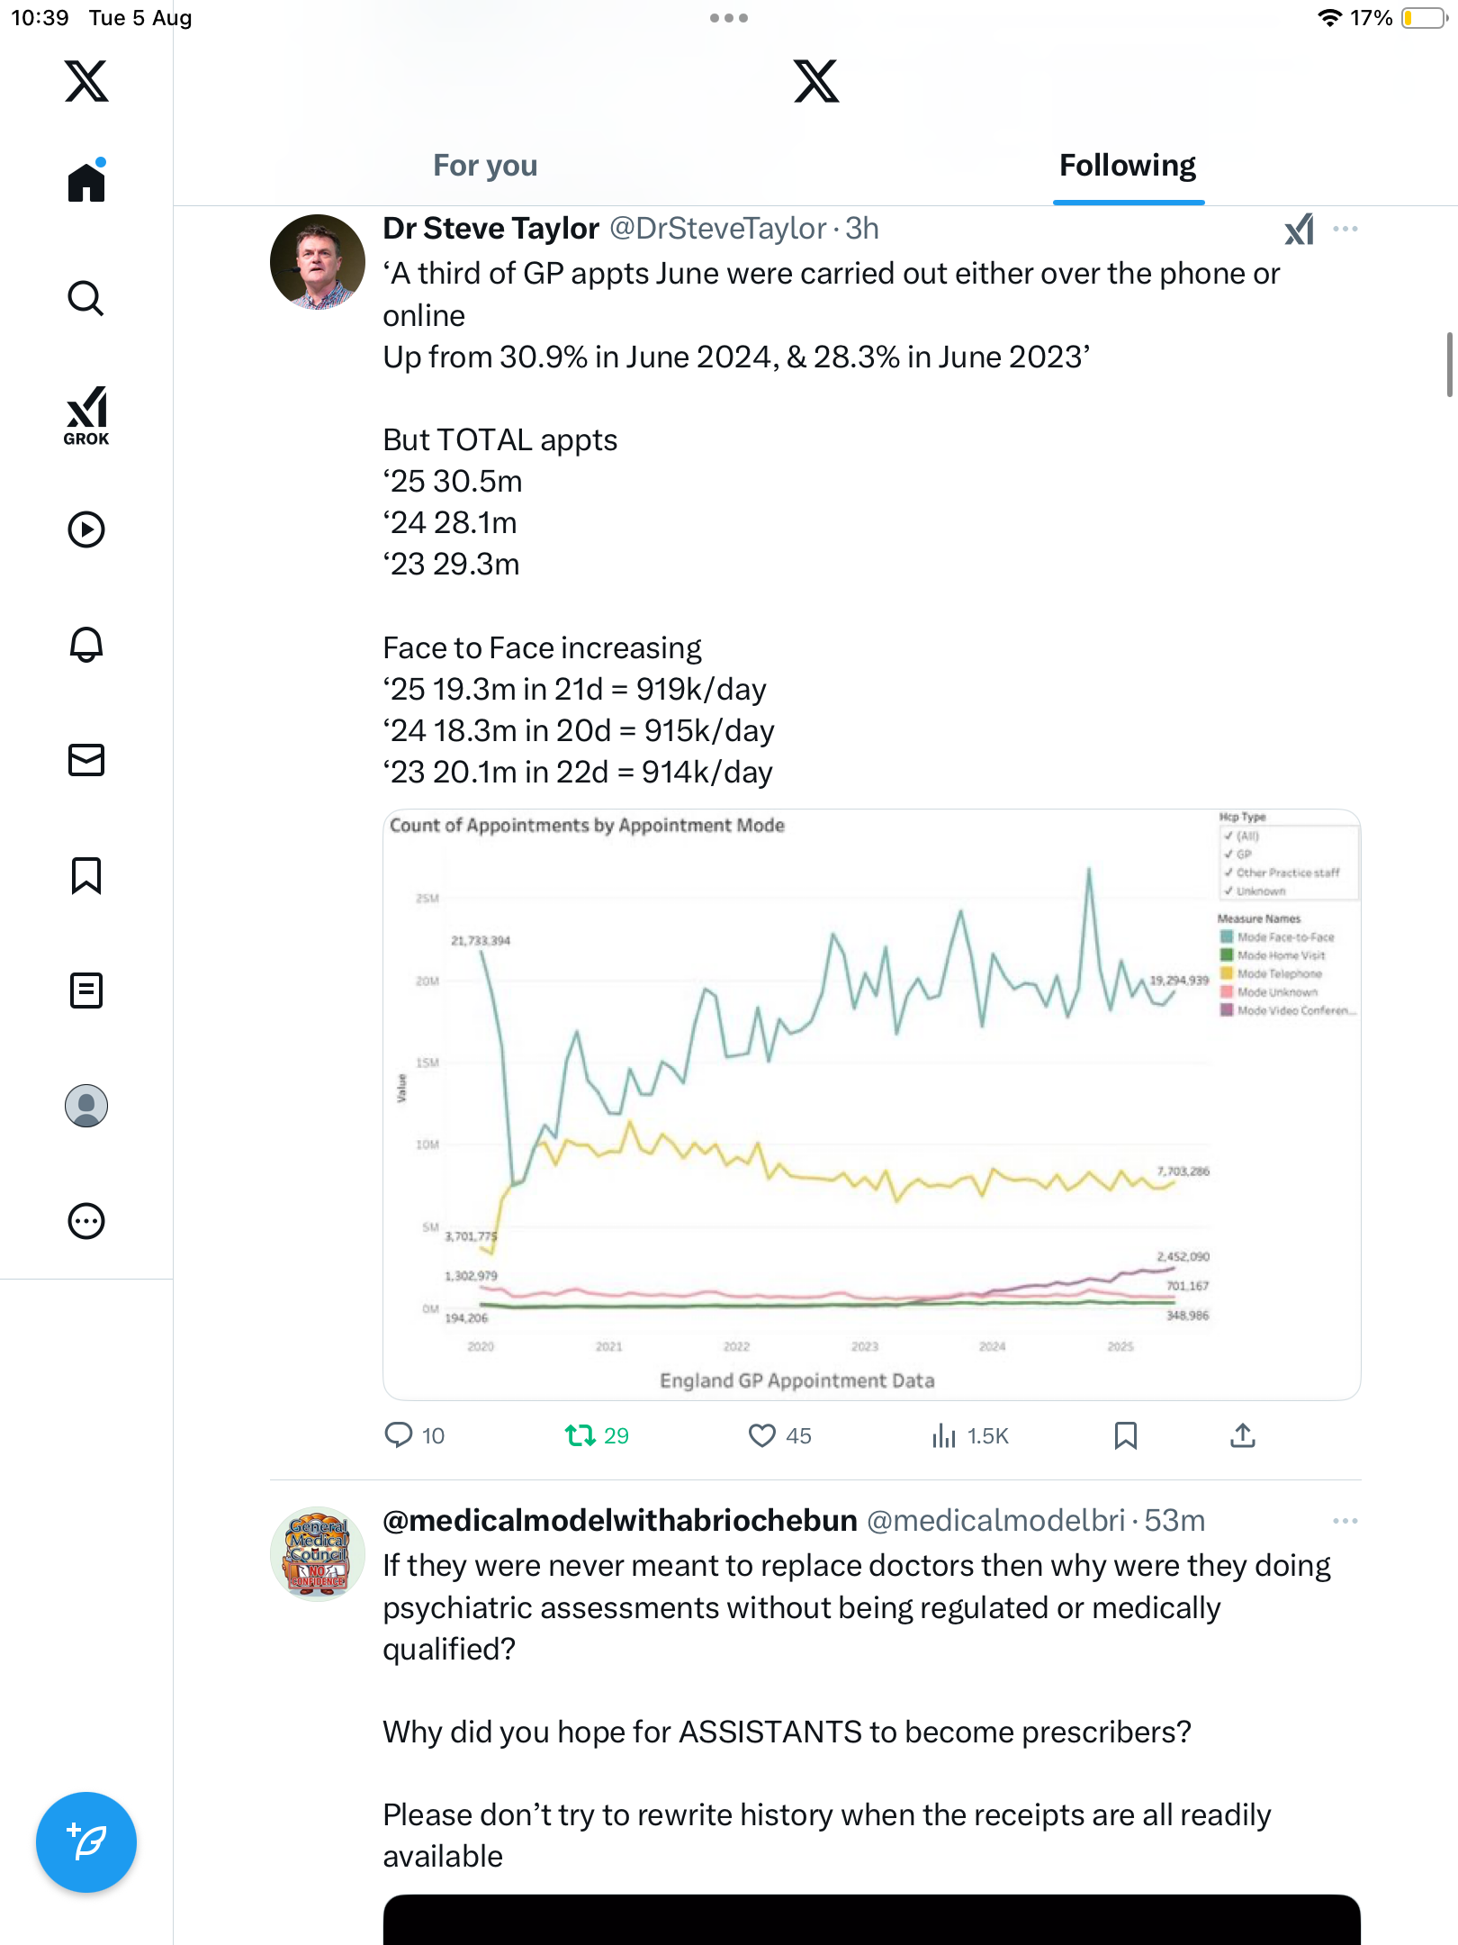Open the Lists icon in sidebar

click(x=86, y=991)
